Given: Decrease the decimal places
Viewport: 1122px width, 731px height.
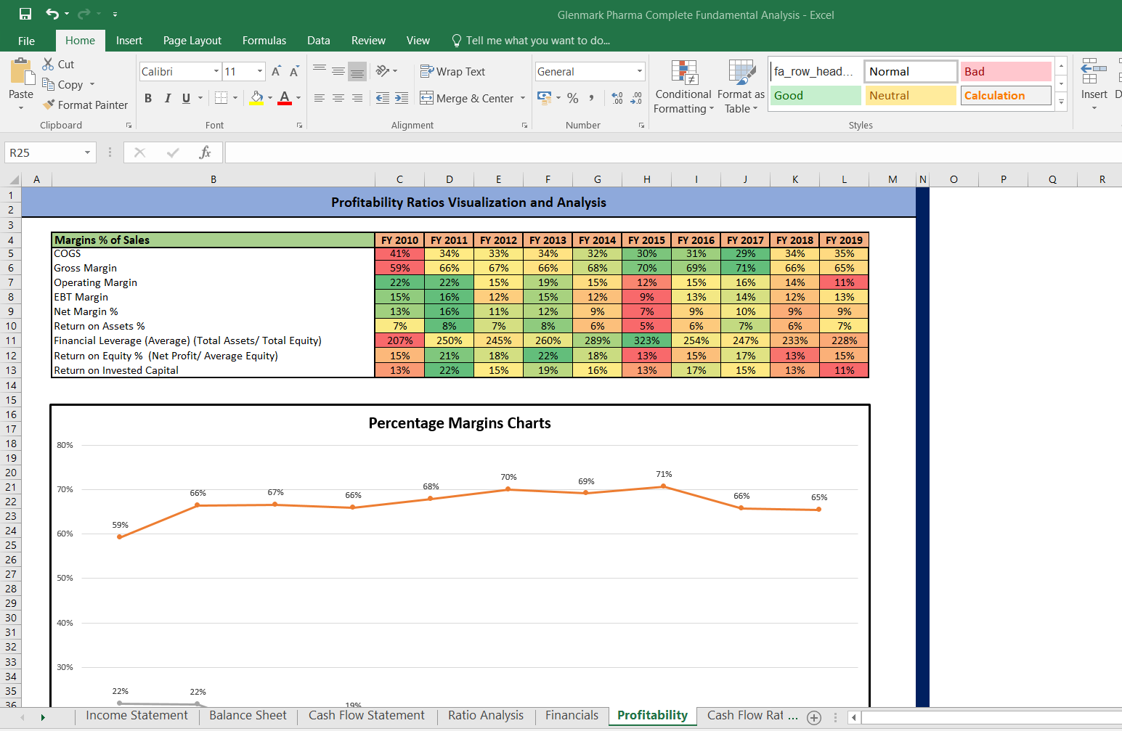Looking at the screenshot, I should pyautogui.click(x=636, y=97).
